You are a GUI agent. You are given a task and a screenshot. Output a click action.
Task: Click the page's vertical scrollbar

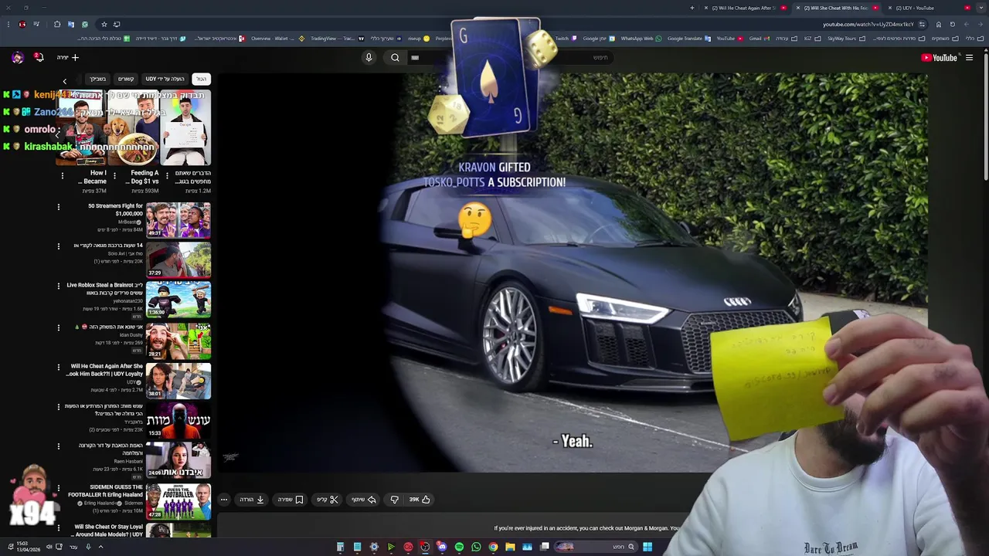click(x=985, y=116)
